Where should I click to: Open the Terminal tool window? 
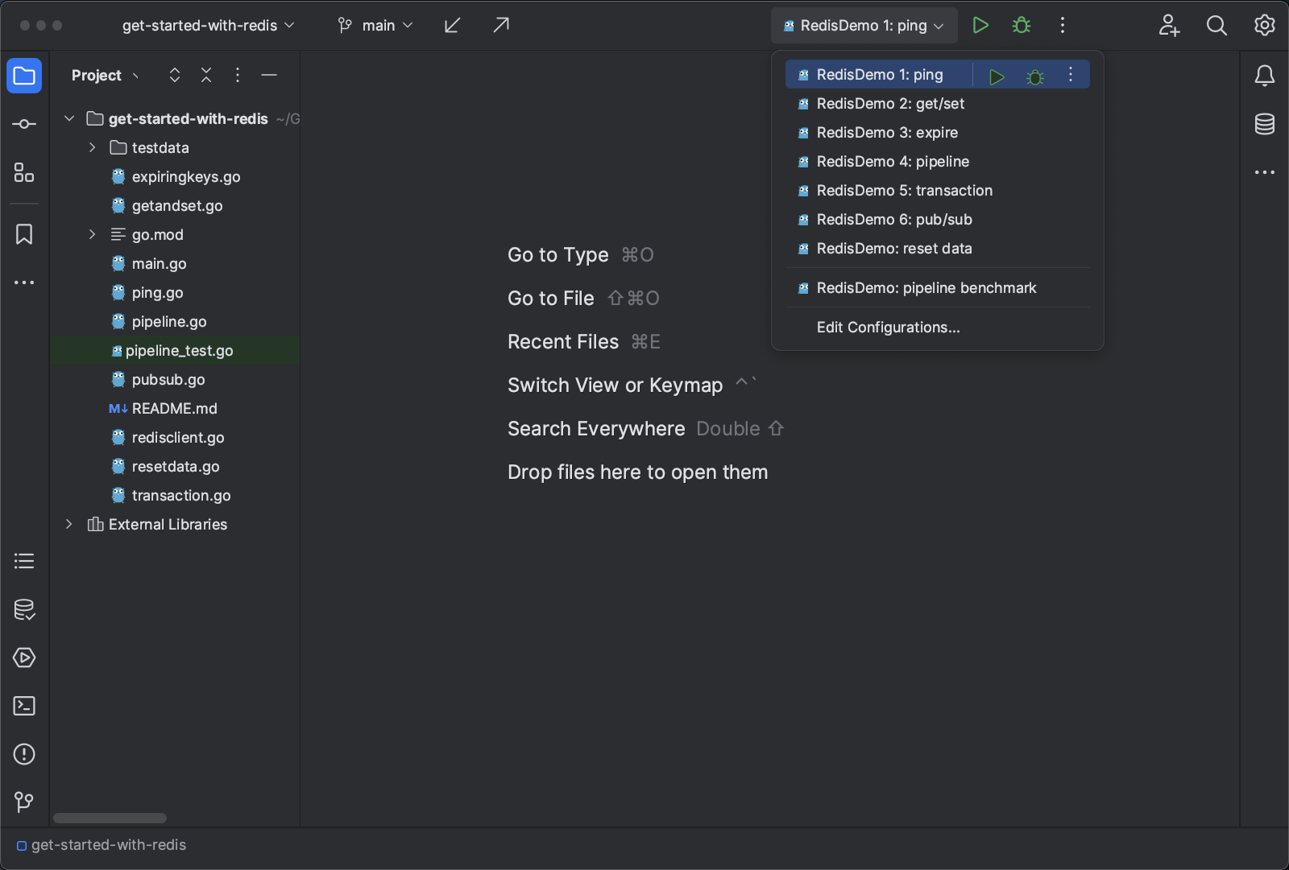click(24, 706)
